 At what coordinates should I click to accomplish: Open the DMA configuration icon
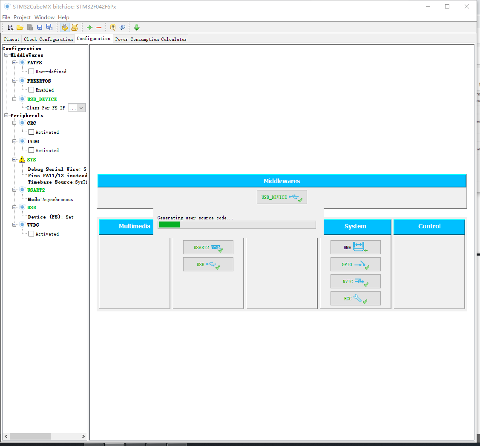[x=355, y=247]
